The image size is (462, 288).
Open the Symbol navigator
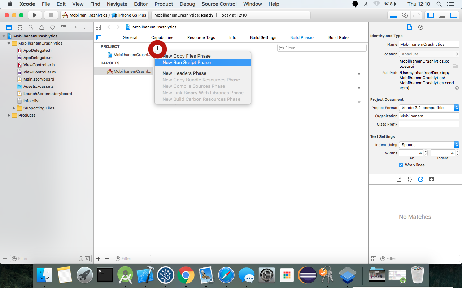tap(20, 27)
